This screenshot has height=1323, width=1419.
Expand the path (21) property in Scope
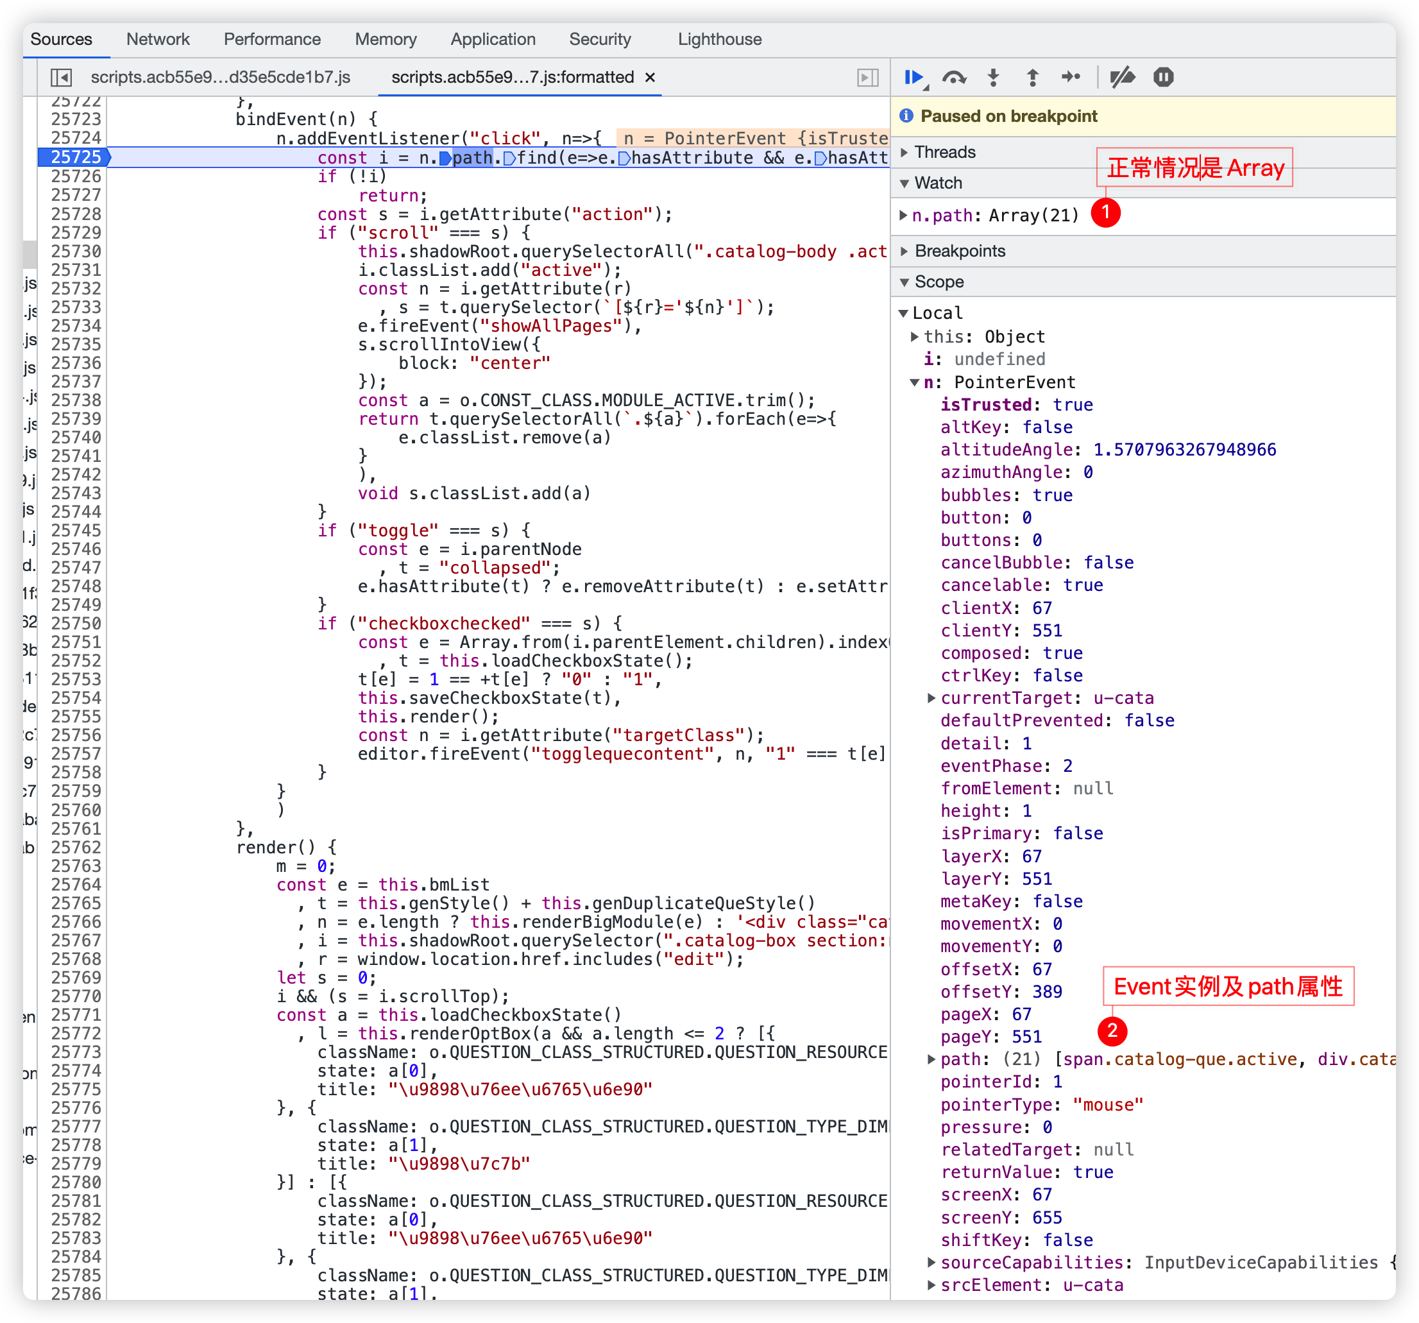[931, 1059]
